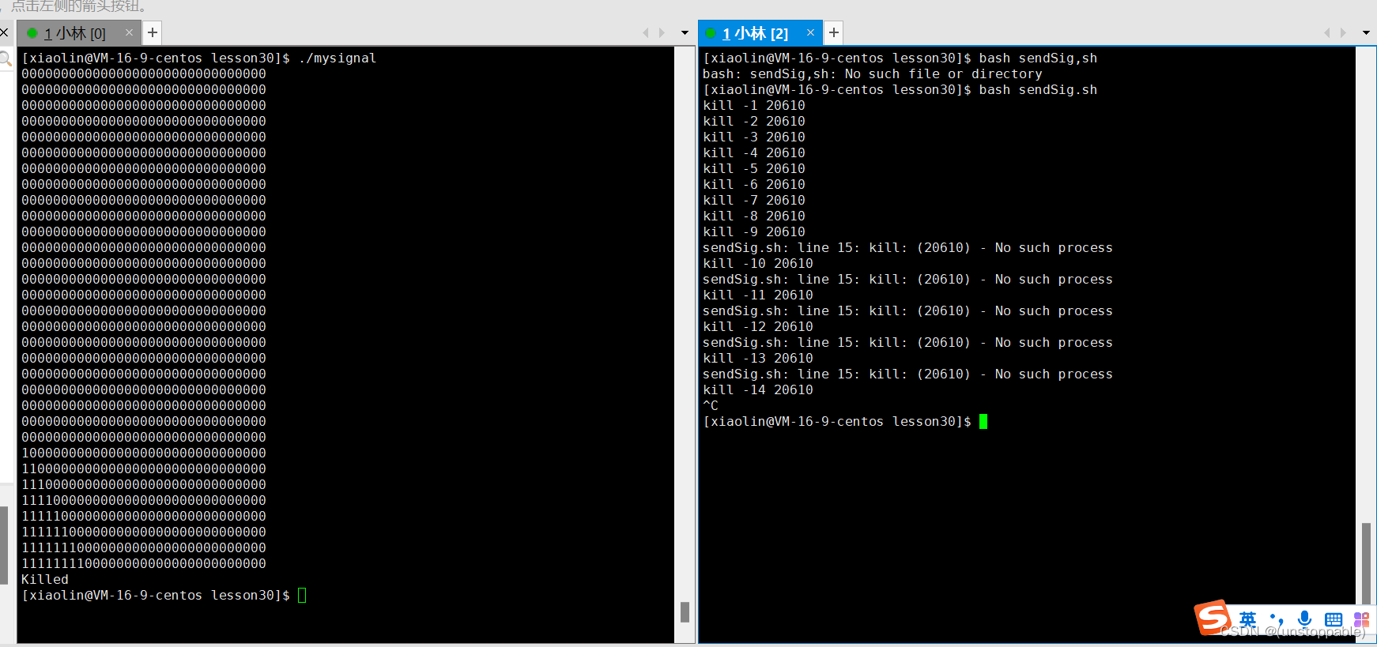Click the right pane's next-tab arrow
1377x647 pixels.
(1343, 32)
